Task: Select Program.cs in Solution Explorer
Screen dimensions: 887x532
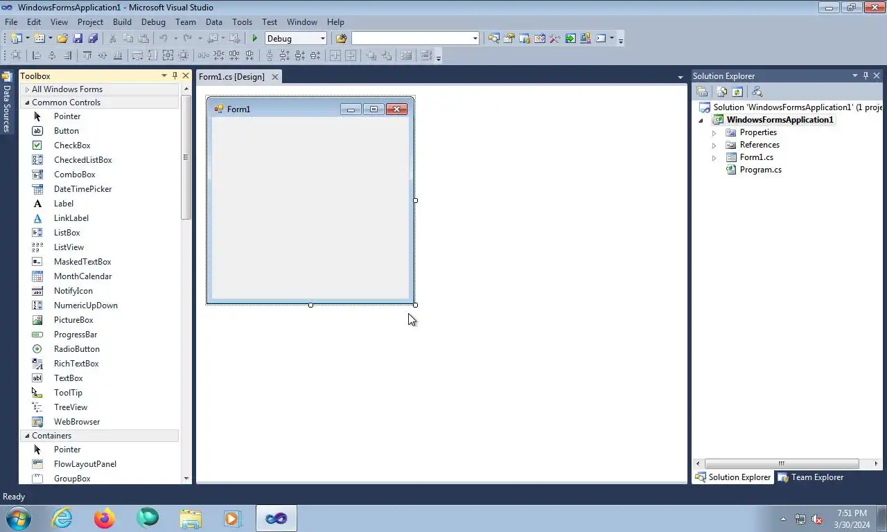Action: tap(760, 170)
